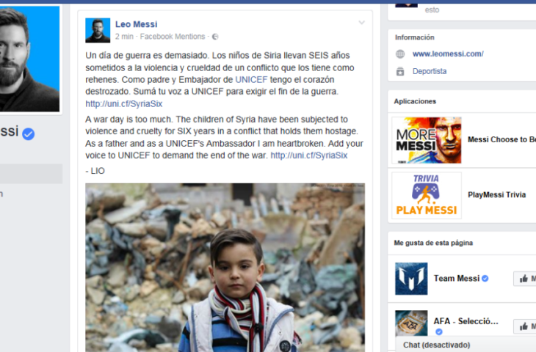Screen dimensions: 536x352
Task: Open the Leo Messi author name link
Action: pyautogui.click(x=137, y=24)
